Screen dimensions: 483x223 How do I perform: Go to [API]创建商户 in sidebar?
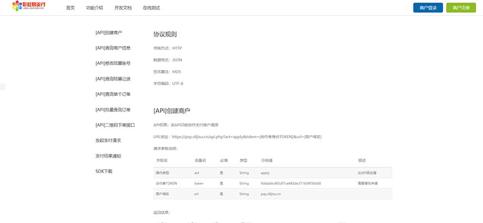(109, 32)
